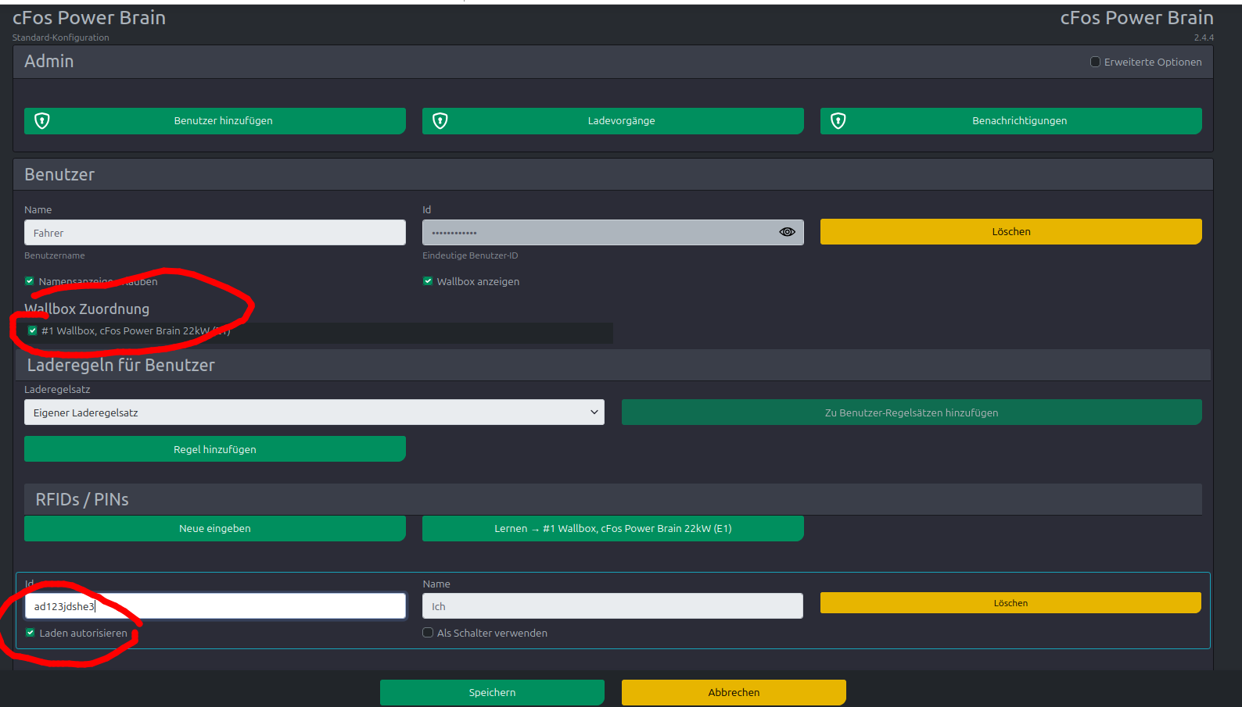Image resolution: width=1242 pixels, height=707 pixels.
Task: Click shield icon on Ladevorgänge button
Action: (x=440, y=121)
